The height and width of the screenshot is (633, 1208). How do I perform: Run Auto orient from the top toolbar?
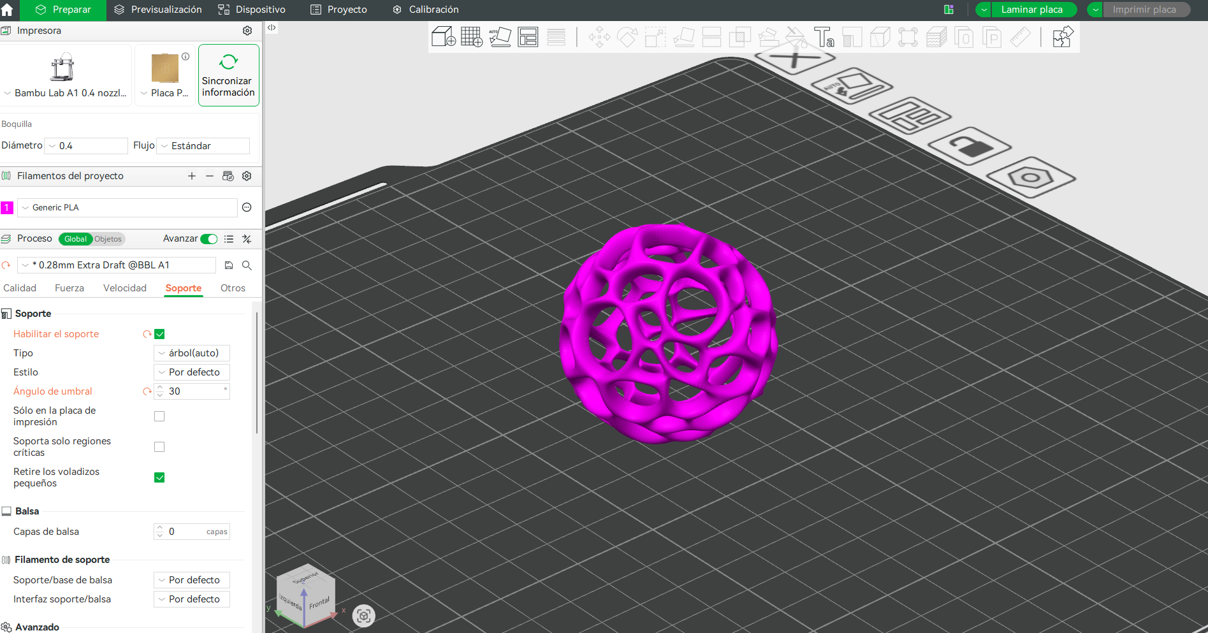click(x=500, y=37)
